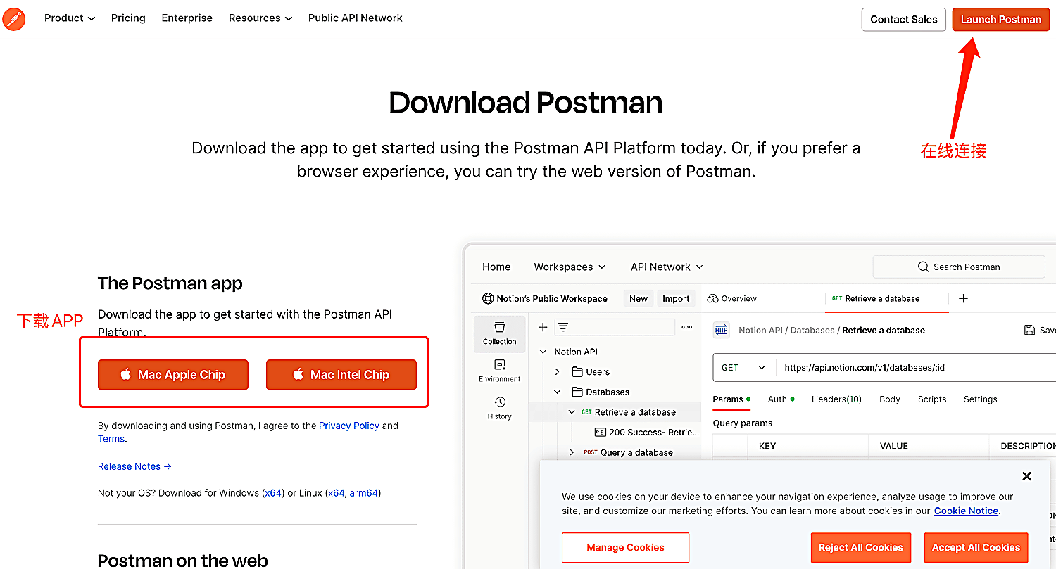Close the cookie banner with the X
The height and width of the screenshot is (569, 1056).
point(1026,476)
